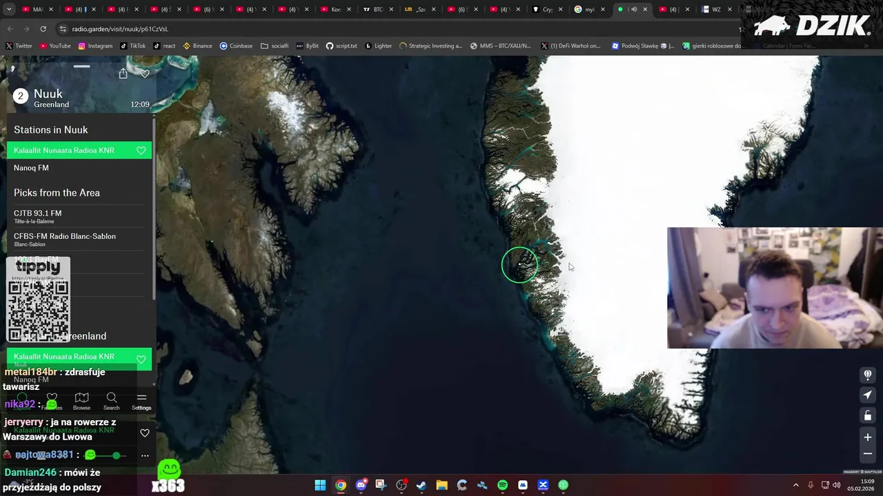Favorite Nuuk with the top heart icon

(x=145, y=74)
